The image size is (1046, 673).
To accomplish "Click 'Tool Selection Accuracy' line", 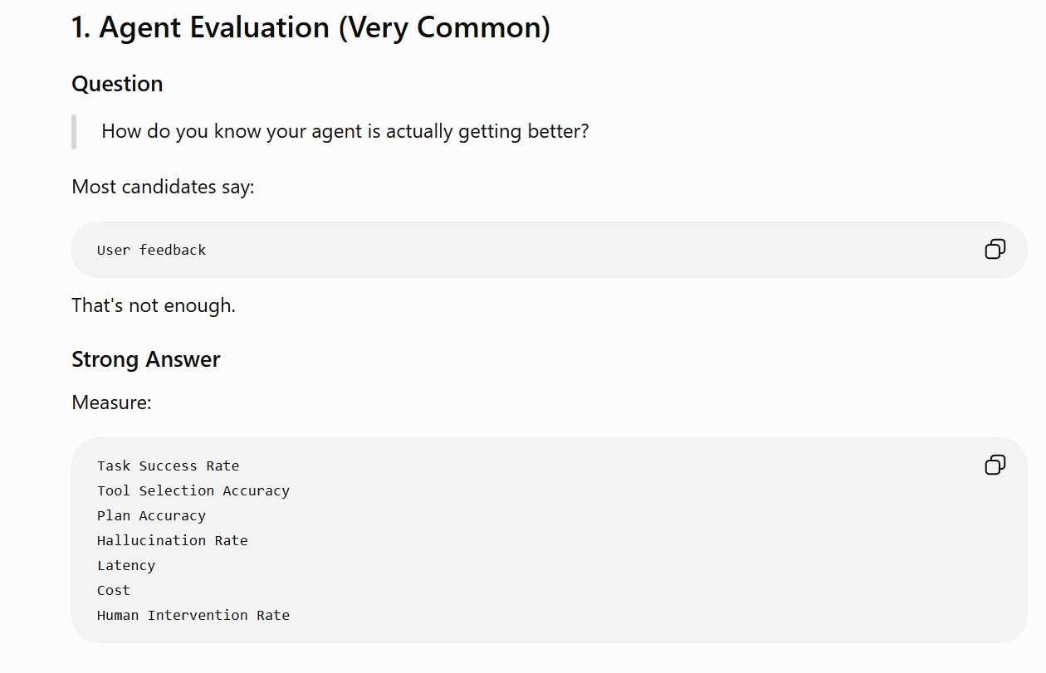I will click(x=193, y=490).
